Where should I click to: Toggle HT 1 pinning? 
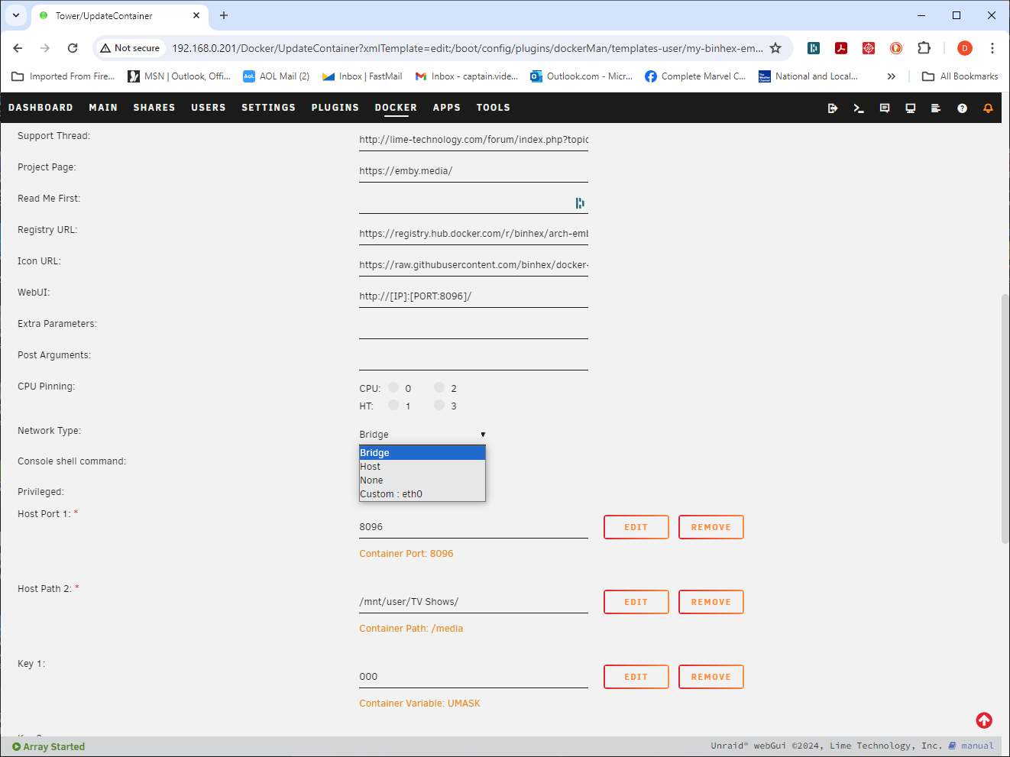pyautogui.click(x=393, y=405)
